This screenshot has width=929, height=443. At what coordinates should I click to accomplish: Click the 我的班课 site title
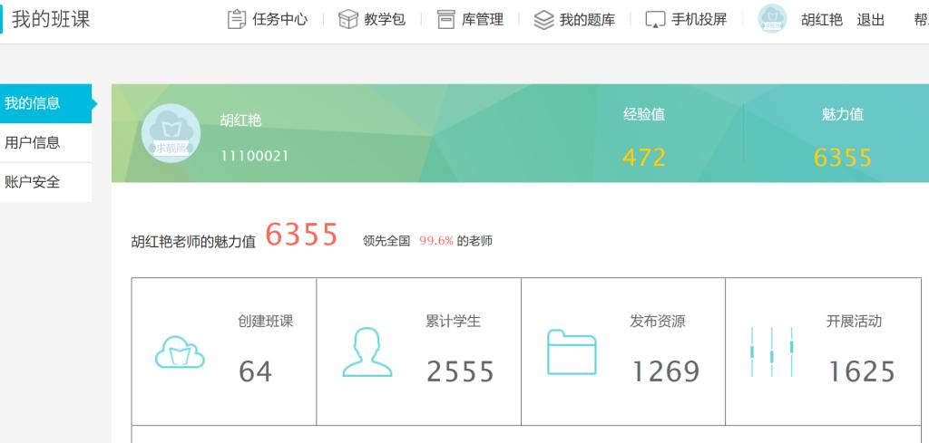pyautogui.click(x=51, y=19)
